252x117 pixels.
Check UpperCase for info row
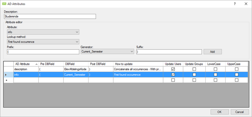coord(237,75)
